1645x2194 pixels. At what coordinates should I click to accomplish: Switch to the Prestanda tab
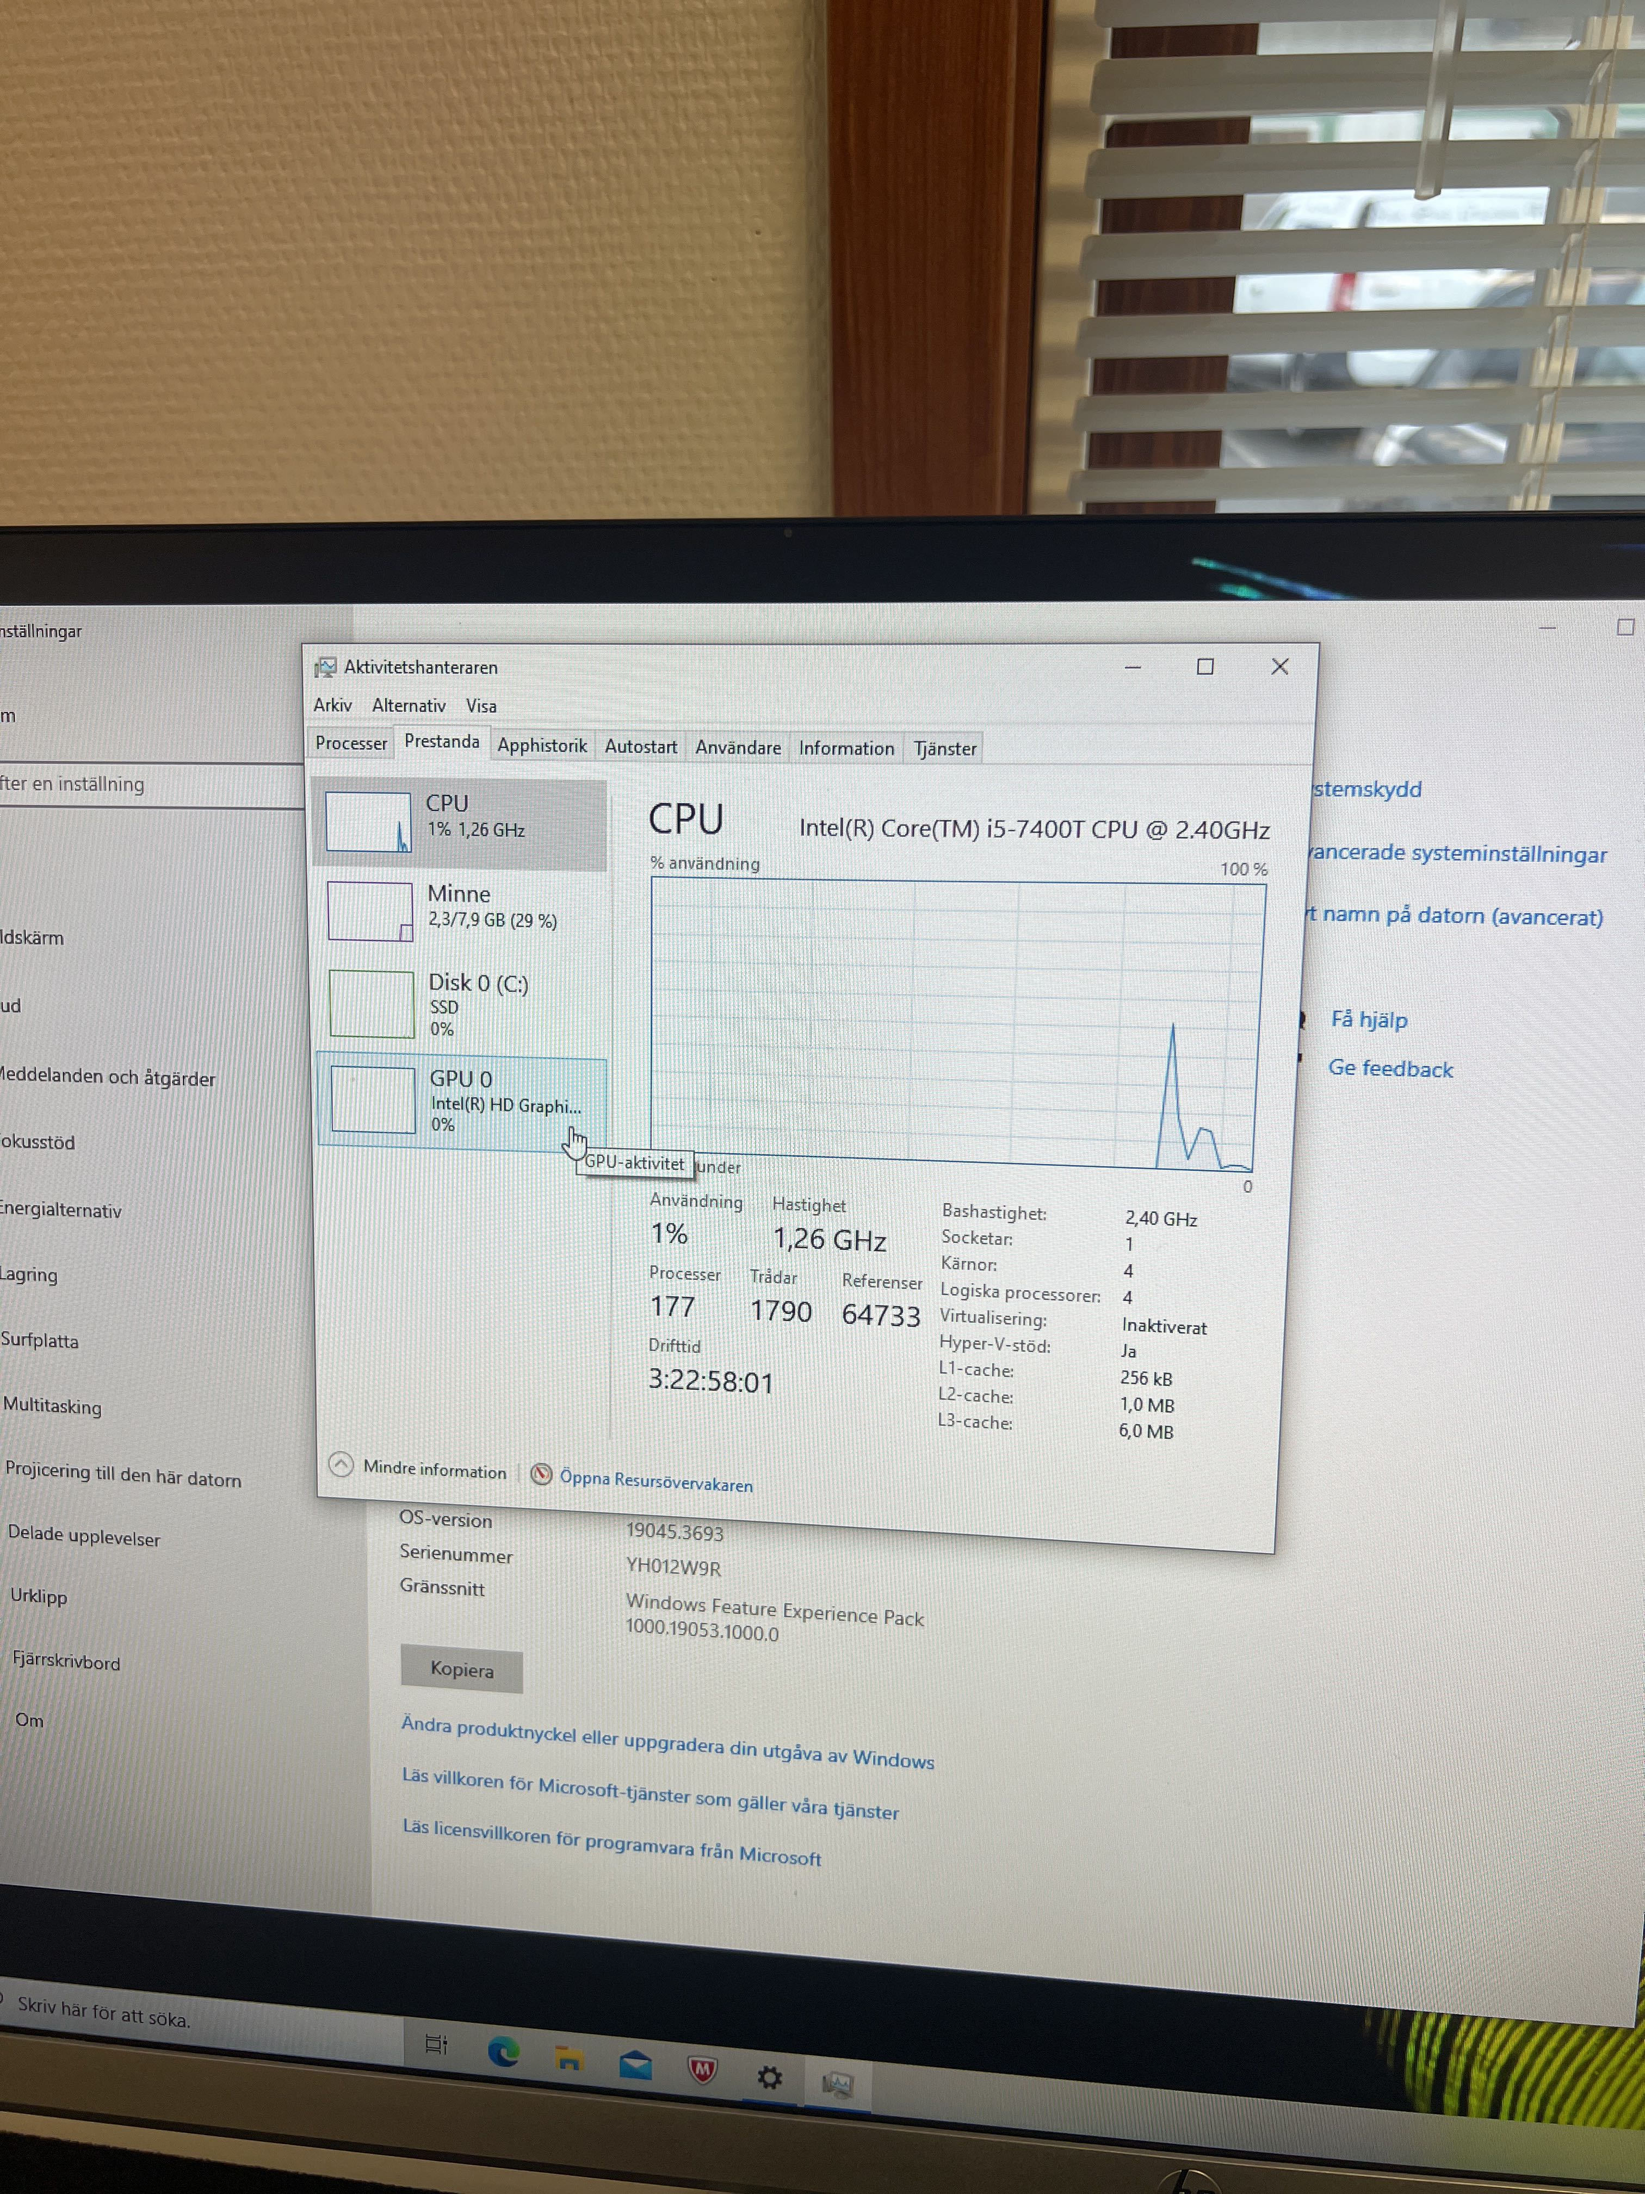[x=442, y=742]
